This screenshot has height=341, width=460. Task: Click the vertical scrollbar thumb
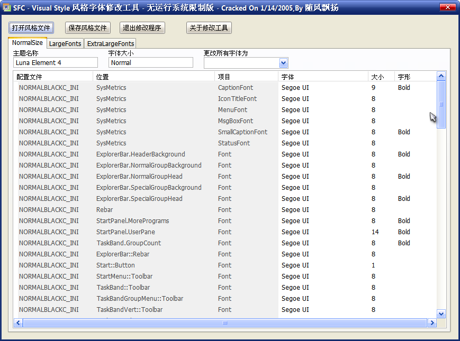[x=441, y=104]
